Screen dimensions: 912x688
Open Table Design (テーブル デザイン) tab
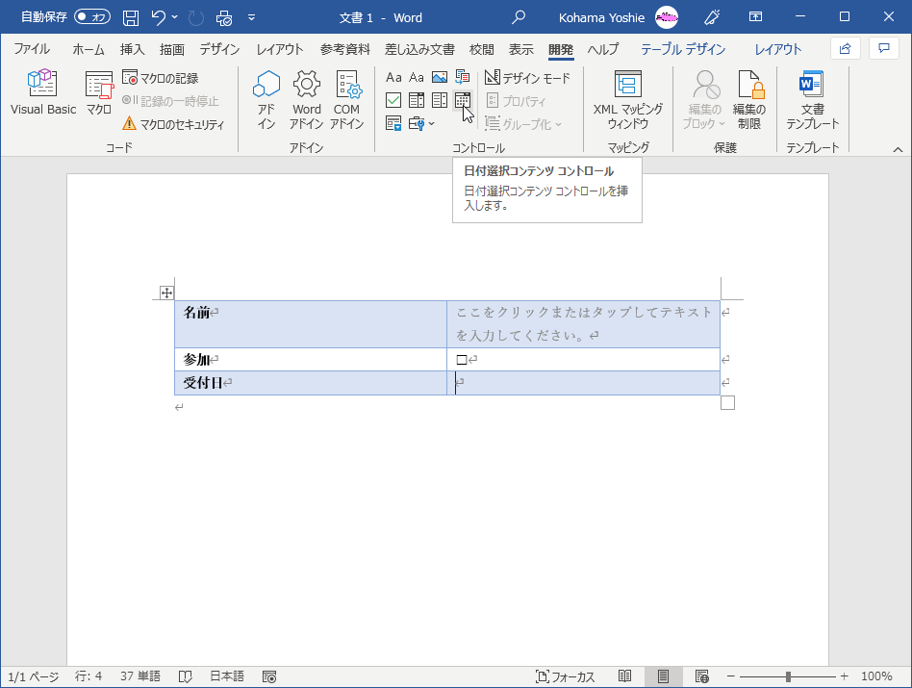683,49
